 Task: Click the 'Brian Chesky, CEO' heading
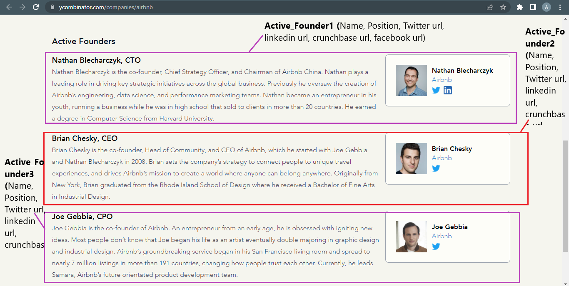coord(85,138)
